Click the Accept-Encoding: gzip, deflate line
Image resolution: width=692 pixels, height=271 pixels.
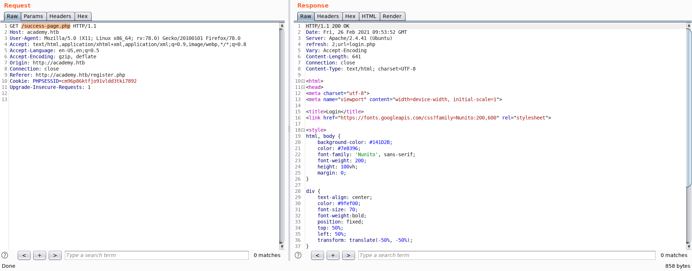click(x=53, y=57)
